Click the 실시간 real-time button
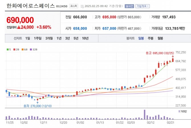 coord(129,6)
